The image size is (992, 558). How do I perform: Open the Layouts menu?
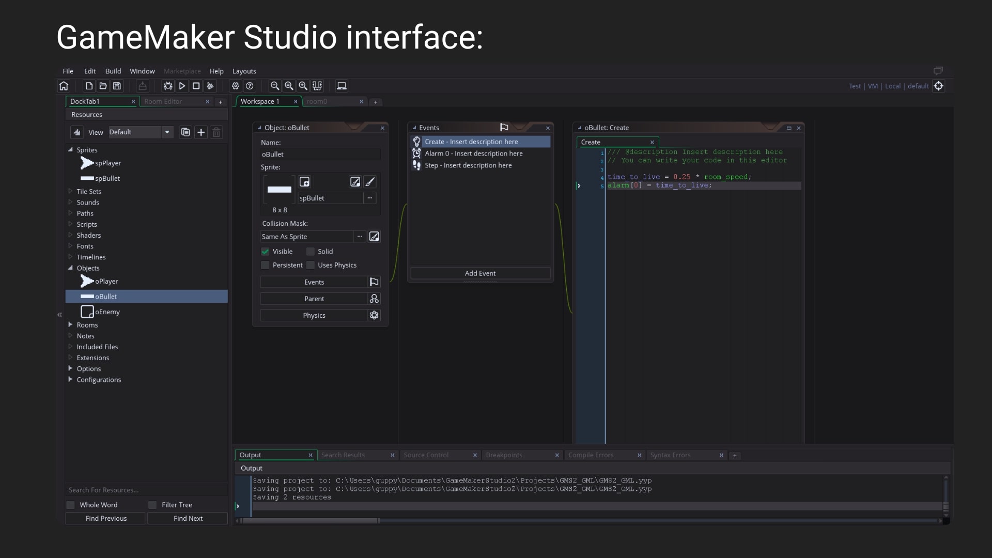point(244,71)
